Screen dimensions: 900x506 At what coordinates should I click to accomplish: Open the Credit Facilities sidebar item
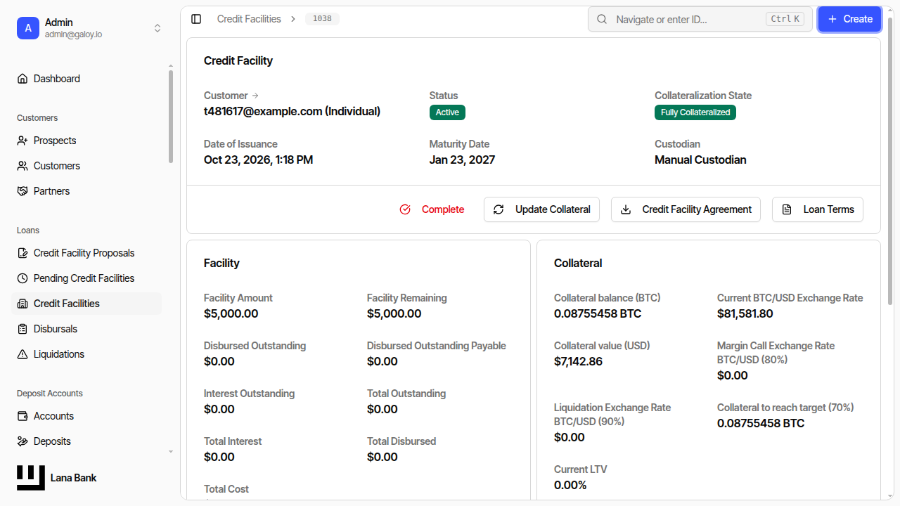tap(87, 304)
